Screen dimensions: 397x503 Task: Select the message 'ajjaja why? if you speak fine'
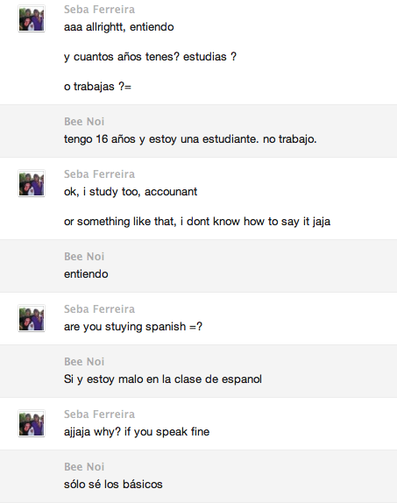coord(137,432)
